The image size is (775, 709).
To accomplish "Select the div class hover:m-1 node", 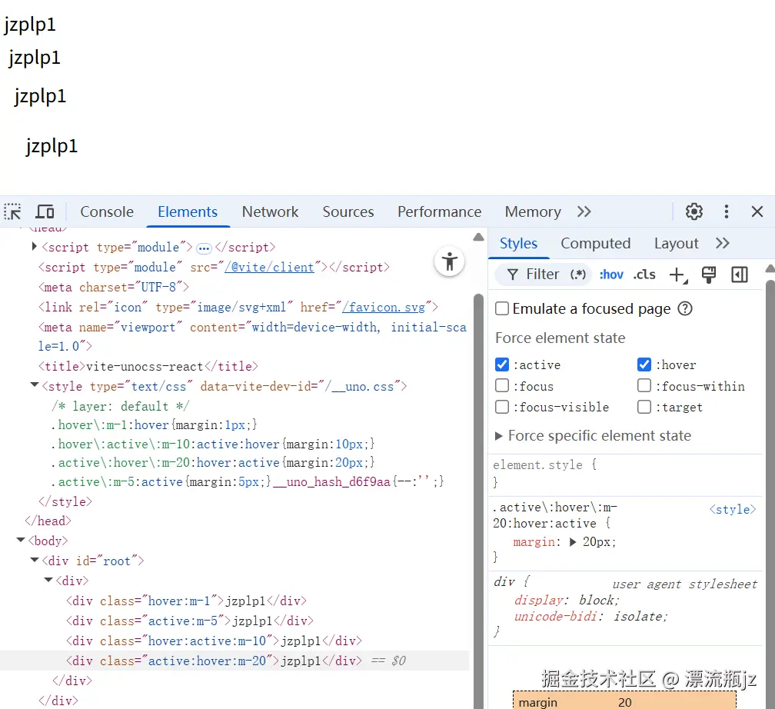I will (x=186, y=601).
